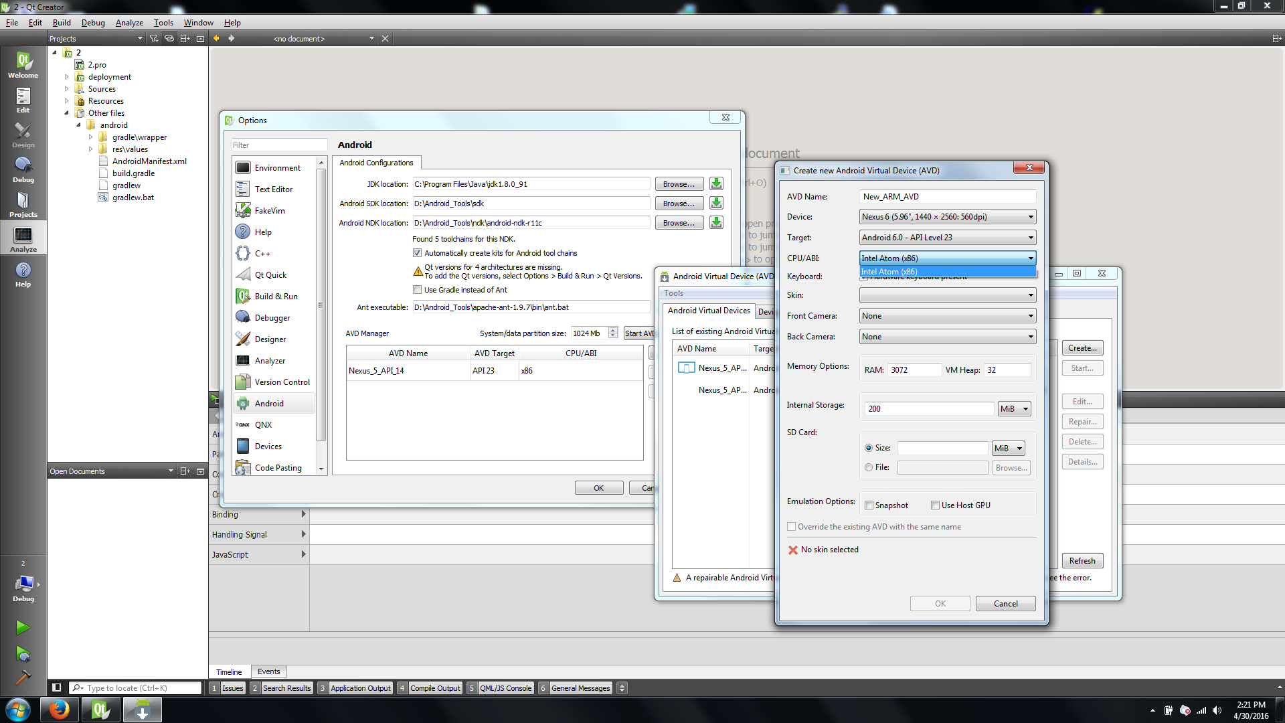Screen dimensions: 1285x723
Task: Choose Intel Atom (x86) from CPU/ABI list
Action: tap(948, 272)
